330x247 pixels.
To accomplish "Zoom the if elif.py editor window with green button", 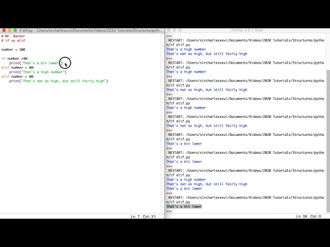I will [15, 30].
